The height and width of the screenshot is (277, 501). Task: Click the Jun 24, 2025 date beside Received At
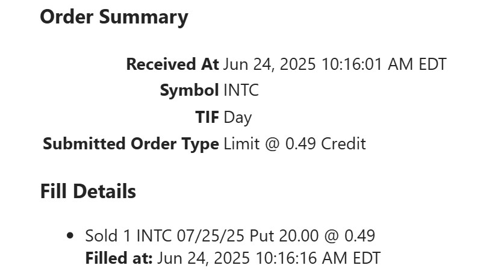pyautogui.click(x=269, y=64)
